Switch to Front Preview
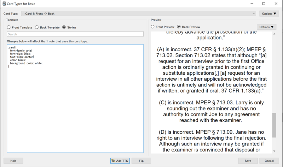The image size is (283, 167). [x=153, y=27]
